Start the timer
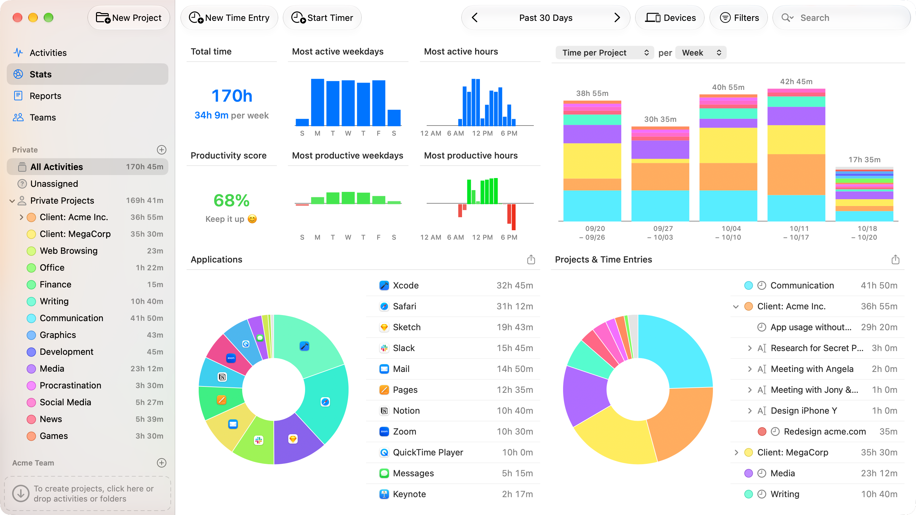The image size is (916, 515). [x=322, y=18]
